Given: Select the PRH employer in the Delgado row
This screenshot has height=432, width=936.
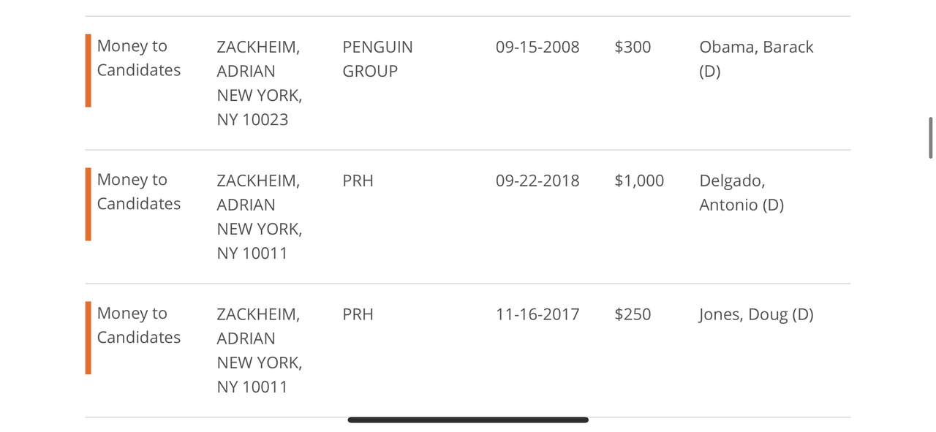Looking at the screenshot, I should coord(358,181).
